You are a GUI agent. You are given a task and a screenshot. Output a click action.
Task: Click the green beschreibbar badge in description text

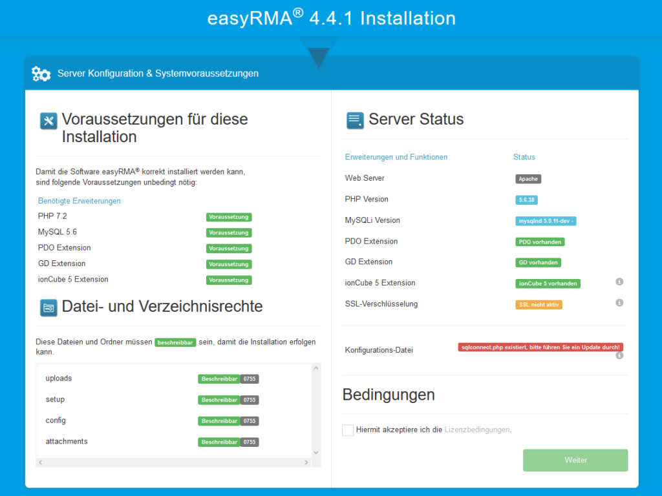(175, 342)
